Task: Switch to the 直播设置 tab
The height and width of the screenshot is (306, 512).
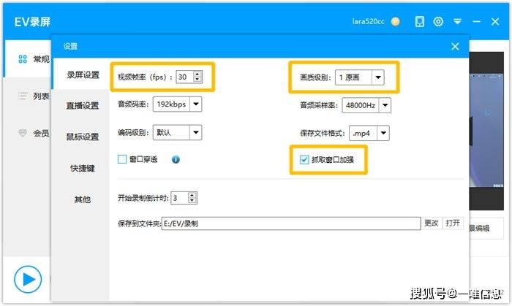Action: coord(83,105)
